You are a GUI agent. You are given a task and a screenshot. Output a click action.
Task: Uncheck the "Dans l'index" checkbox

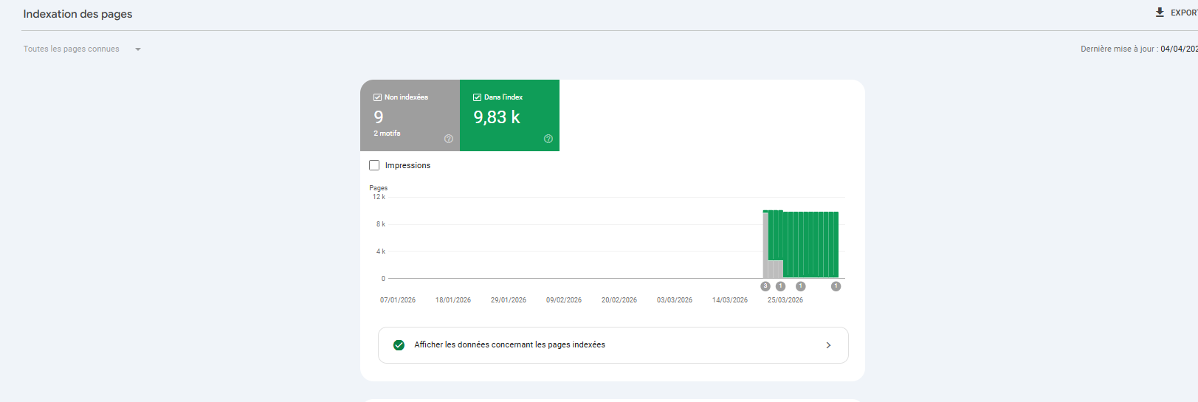(x=477, y=97)
